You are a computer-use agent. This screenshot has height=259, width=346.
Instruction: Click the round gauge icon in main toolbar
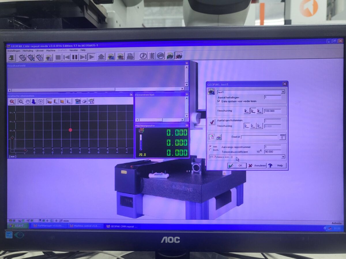pos(143,56)
